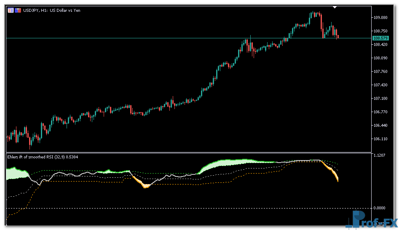The height and width of the screenshot is (230, 399).
Task: Click the last red candle on the chart
Action: pos(338,36)
